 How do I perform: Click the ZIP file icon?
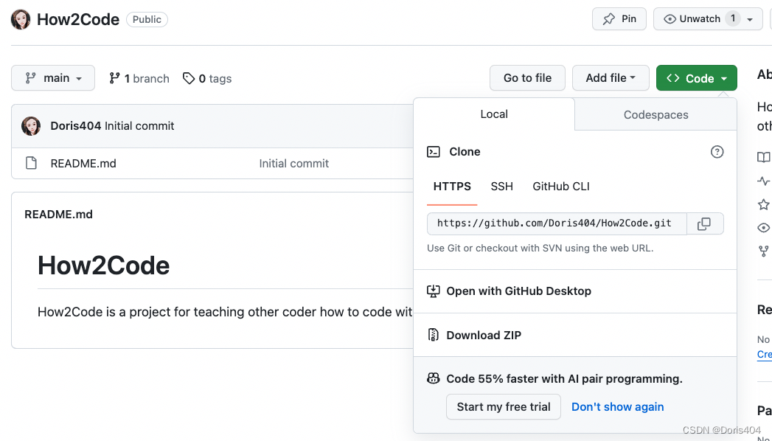pyautogui.click(x=434, y=335)
